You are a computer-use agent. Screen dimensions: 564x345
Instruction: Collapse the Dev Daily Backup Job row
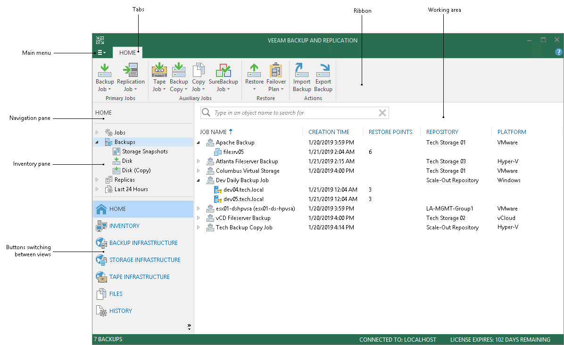[198, 180]
